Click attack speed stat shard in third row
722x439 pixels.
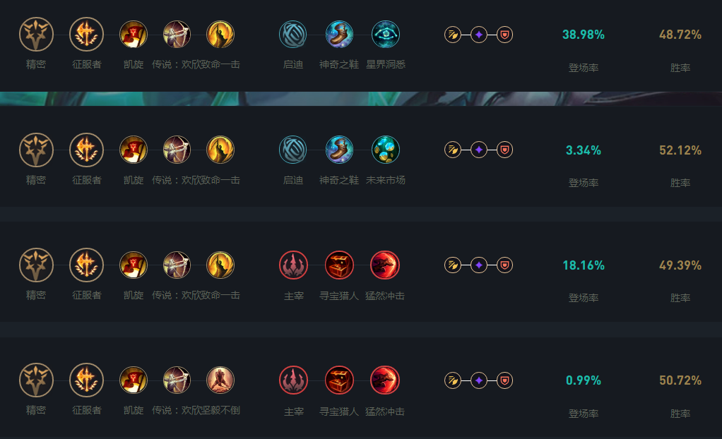[x=453, y=265]
